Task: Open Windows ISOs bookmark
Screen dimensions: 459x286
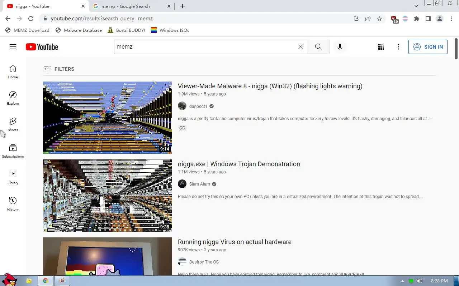Action: 170,30
